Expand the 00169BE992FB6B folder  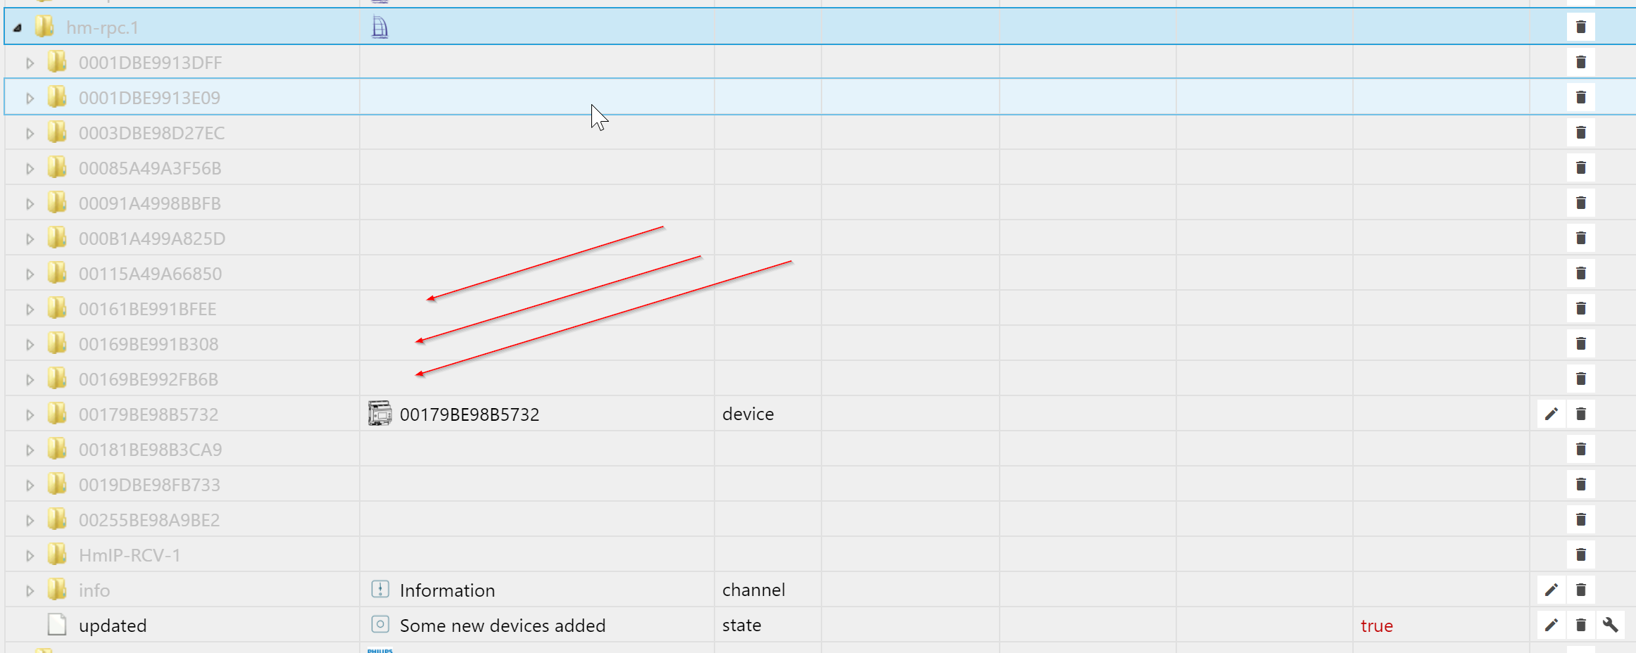coord(30,379)
